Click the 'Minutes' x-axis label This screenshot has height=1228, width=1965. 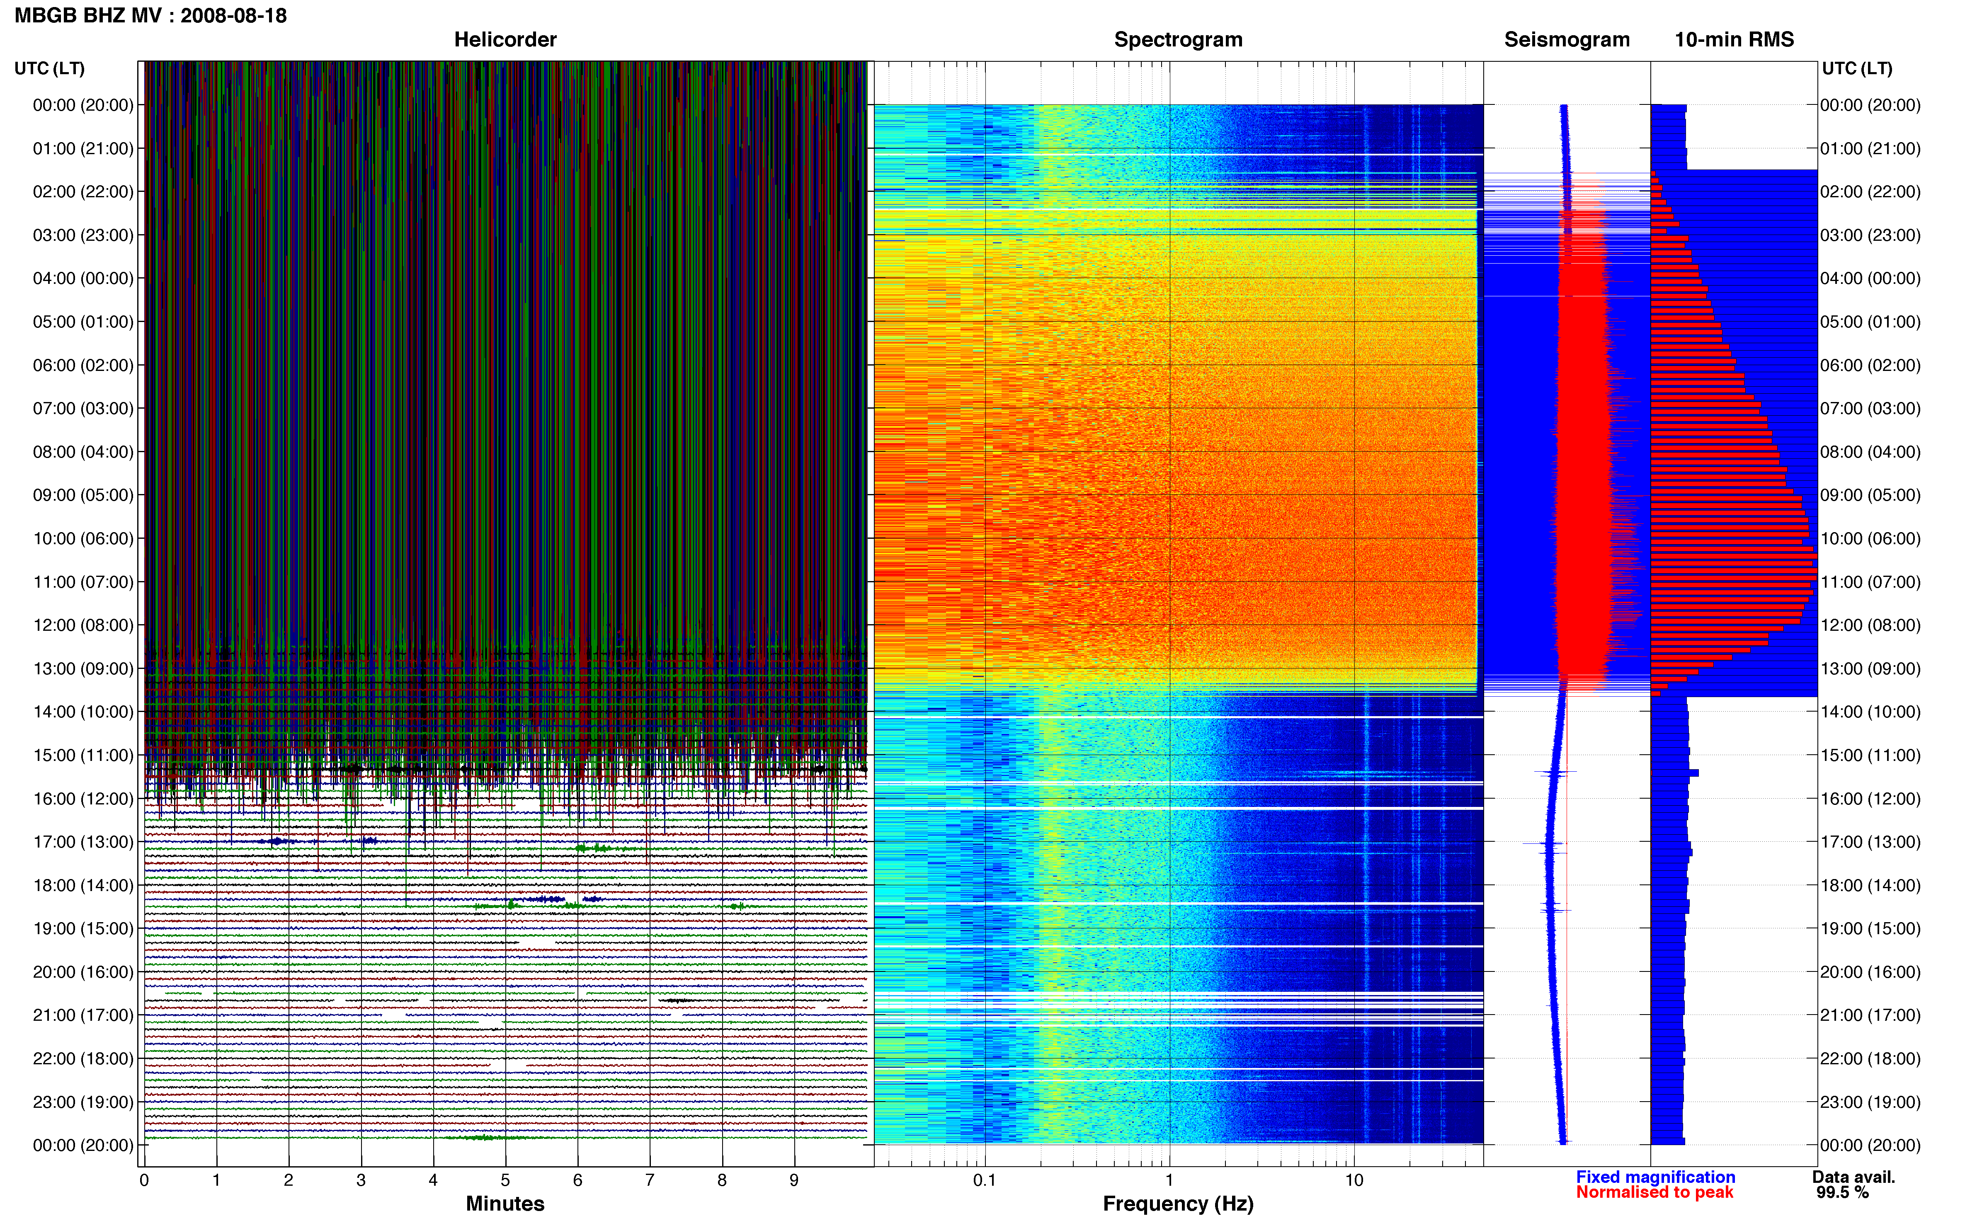505,1204
